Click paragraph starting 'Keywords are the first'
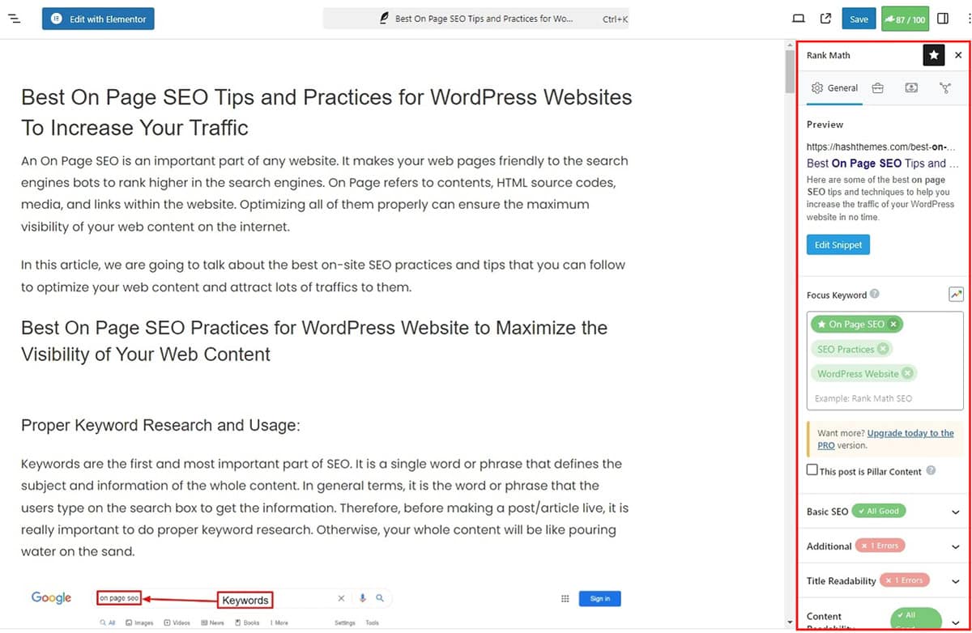Viewport: 972px width, 633px height. click(325, 508)
